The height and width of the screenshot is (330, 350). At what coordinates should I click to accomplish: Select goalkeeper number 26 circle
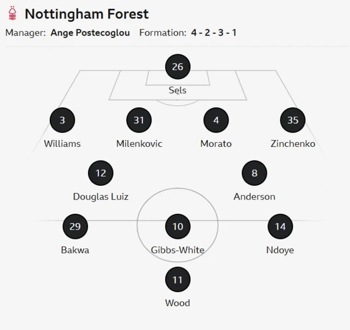coord(178,67)
